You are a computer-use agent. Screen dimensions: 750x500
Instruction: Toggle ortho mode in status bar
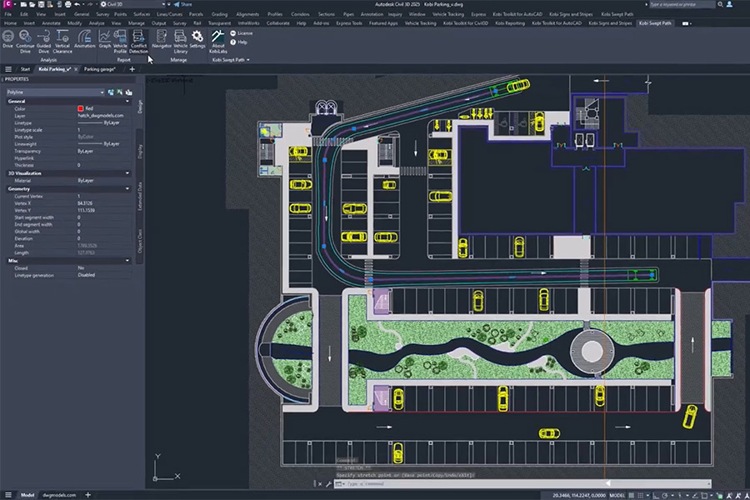tap(657, 496)
